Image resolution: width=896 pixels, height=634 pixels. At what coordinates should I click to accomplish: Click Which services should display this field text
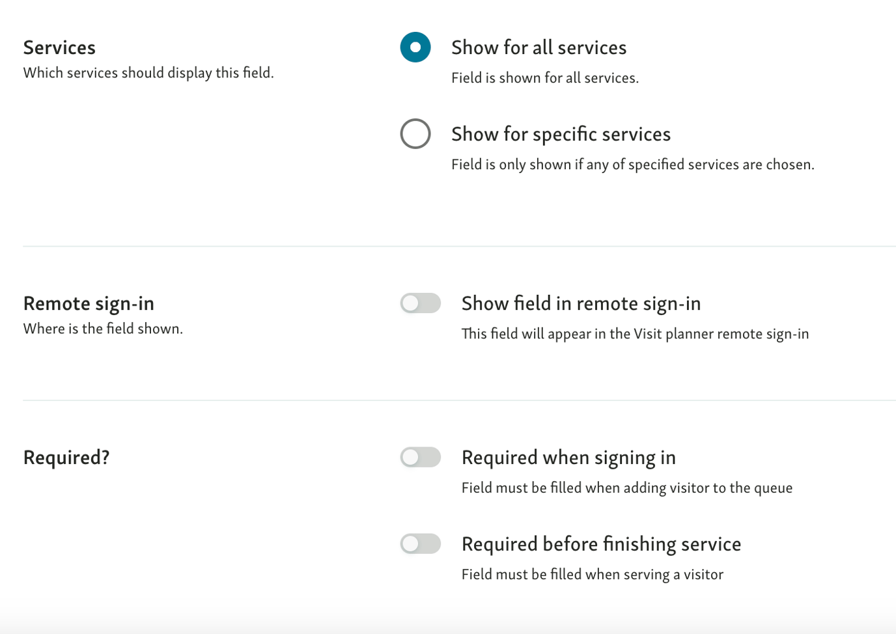148,72
